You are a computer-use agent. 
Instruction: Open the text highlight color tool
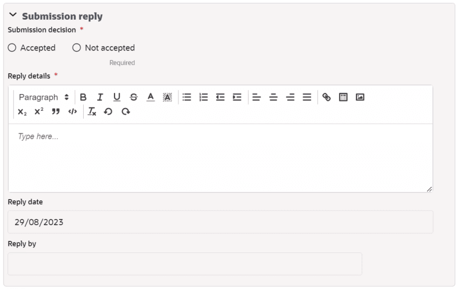167,97
